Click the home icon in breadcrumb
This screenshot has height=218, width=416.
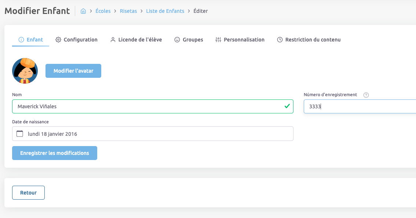coord(83,11)
